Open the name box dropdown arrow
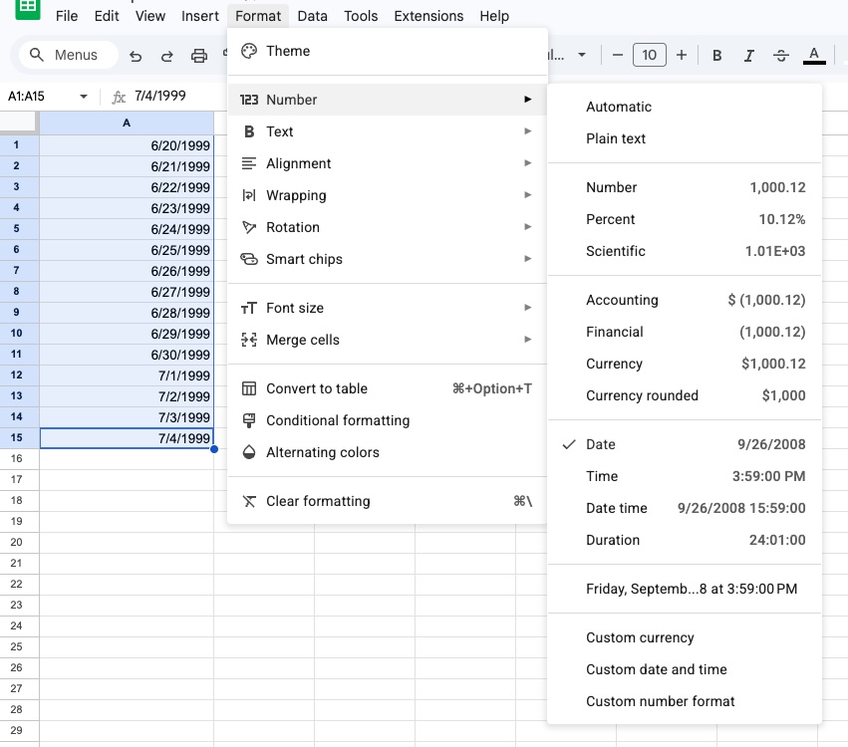The width and height of the screenshot is (848, 747). click(x=84, y=97)
